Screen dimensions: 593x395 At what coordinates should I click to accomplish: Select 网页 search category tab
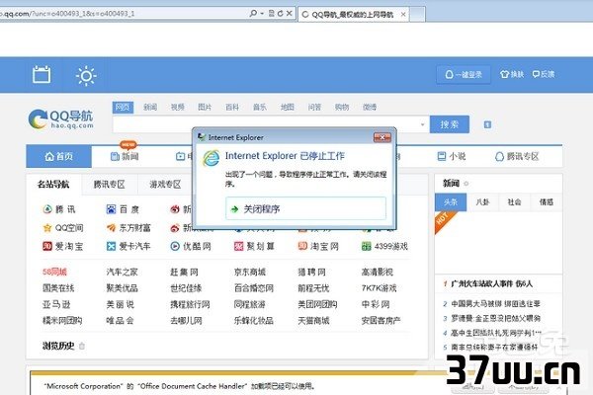[x=123, y=108]
